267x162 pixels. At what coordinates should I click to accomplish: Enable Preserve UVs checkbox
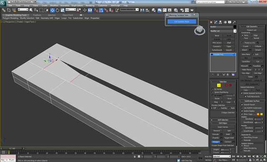coord(243,43)
